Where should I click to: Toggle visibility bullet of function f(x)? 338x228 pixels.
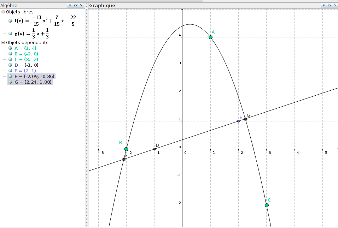click(x=11, y=21)
